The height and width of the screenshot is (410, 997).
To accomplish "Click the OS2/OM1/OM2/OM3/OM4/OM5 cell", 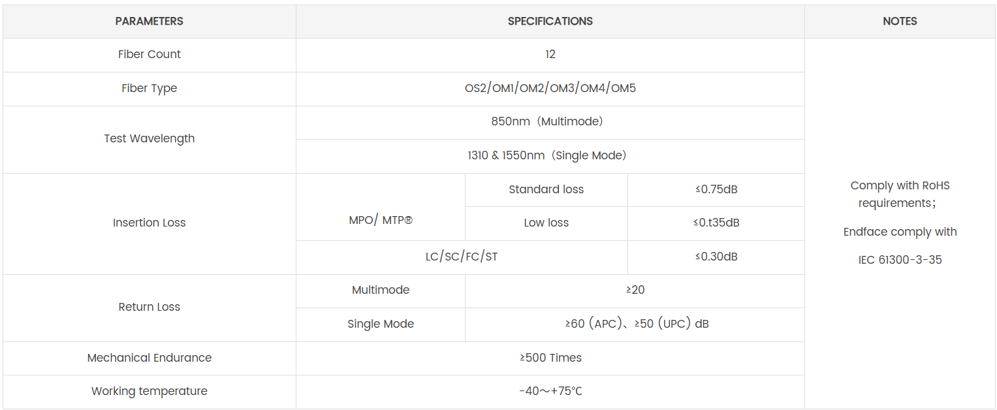I will (550, 89).
